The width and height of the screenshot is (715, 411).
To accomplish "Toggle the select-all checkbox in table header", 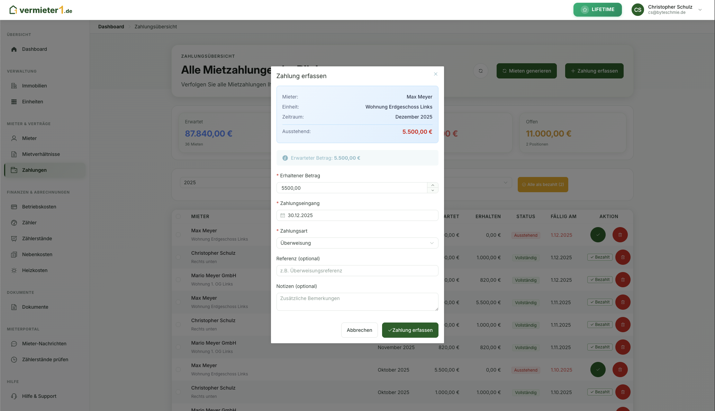I will [178, 216].
